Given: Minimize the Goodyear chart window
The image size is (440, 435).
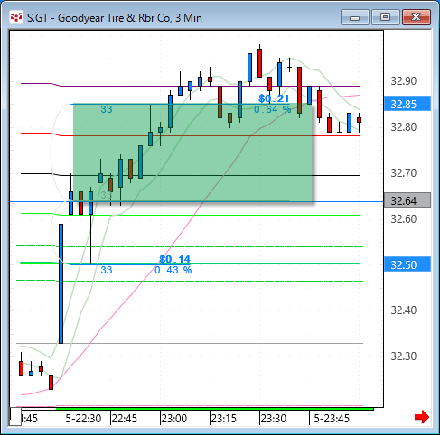Looking at the screenshot, I should [355, 17].
